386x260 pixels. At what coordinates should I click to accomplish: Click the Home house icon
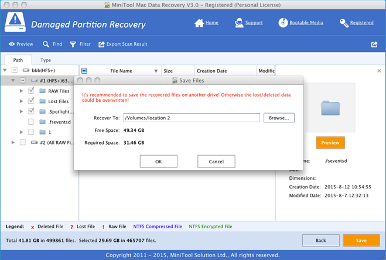click(199, 23)
